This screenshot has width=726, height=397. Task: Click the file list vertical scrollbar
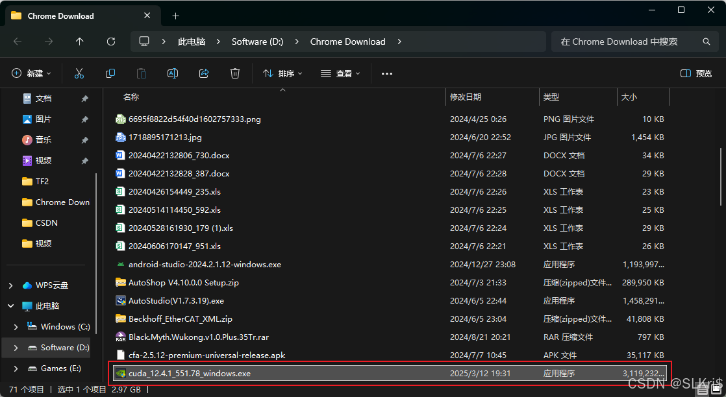721,176
